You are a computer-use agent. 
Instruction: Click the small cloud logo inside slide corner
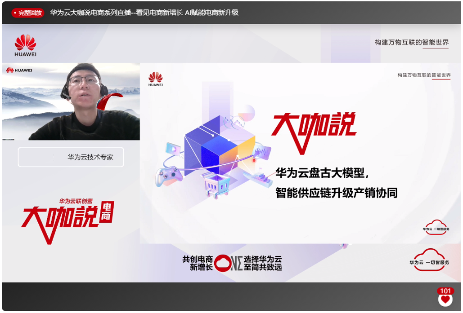coord(436,228)
